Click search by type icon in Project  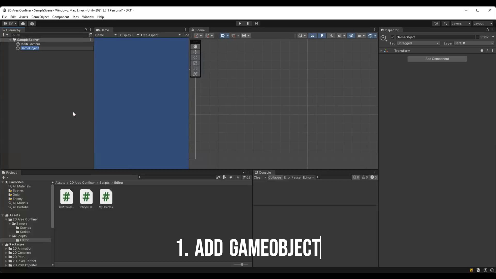pos(224,177)
